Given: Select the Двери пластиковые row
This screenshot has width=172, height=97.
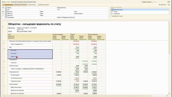Looking at the screenshot, I should (x=16, y=87).
